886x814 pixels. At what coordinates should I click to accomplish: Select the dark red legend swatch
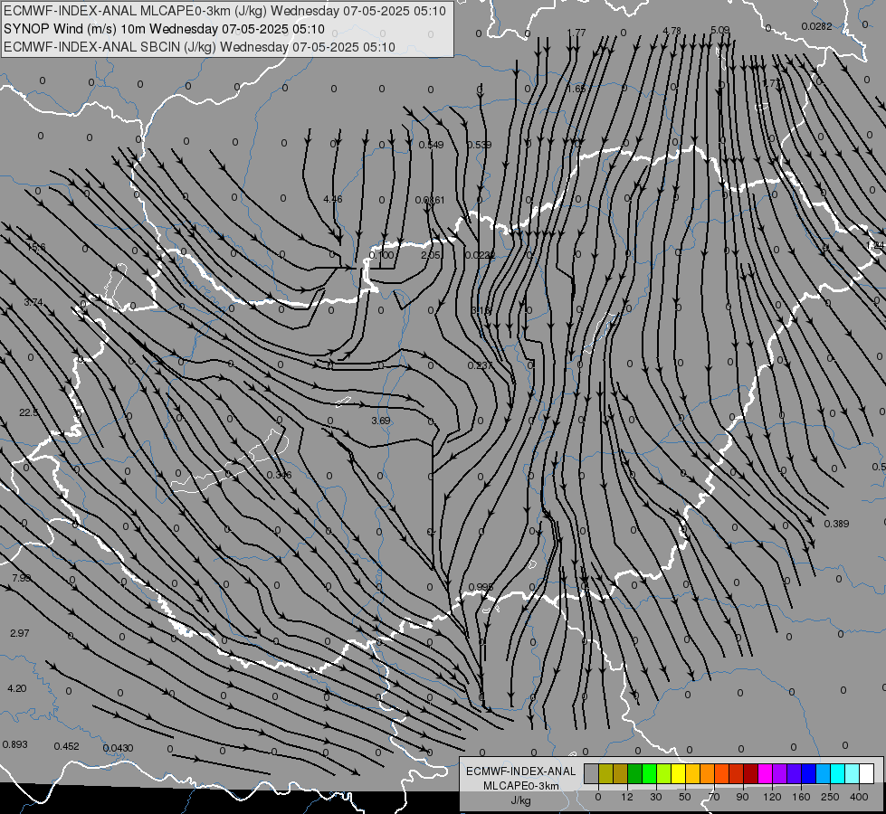point(750,774)
